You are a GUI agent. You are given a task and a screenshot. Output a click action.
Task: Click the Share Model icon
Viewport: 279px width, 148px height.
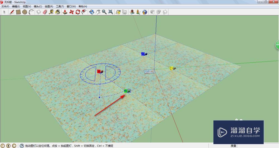click(158, 12)
